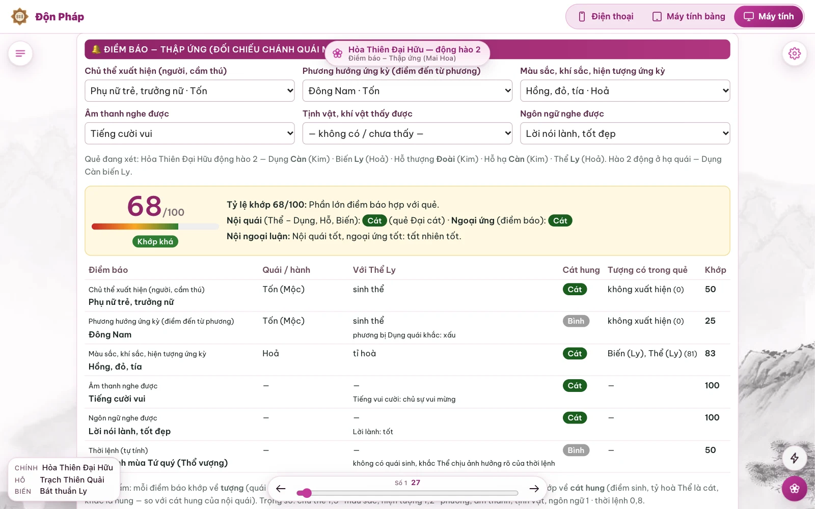
Task: Click the flower icon in Hỏa Thiên Đại Hữu pill
Action: point(337,53)
